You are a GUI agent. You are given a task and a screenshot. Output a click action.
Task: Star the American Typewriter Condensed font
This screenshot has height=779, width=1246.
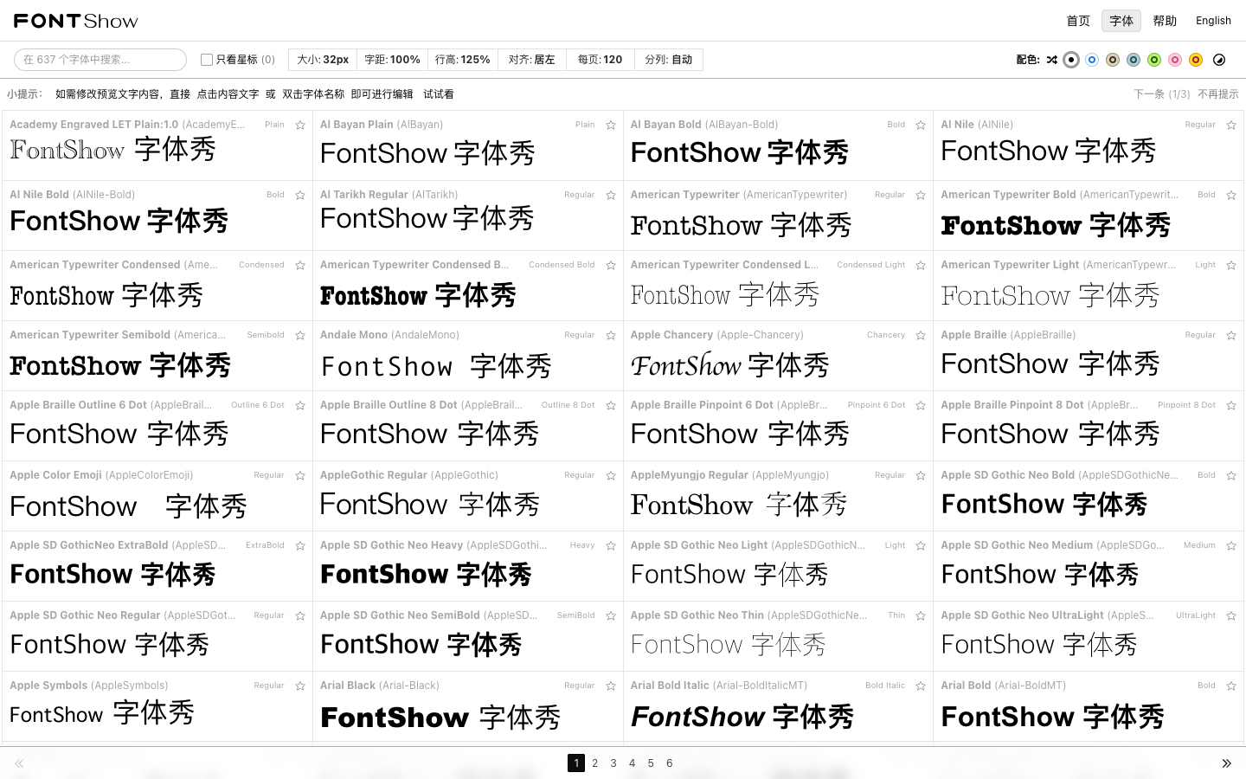(300, 265)
